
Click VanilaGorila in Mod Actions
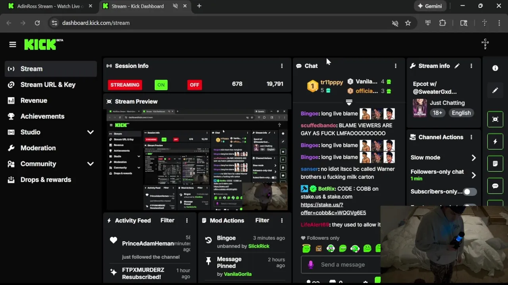[238, 274]
